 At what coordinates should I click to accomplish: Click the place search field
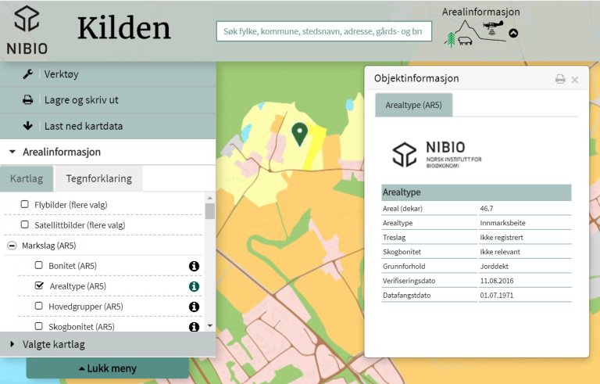click(323, 31)
